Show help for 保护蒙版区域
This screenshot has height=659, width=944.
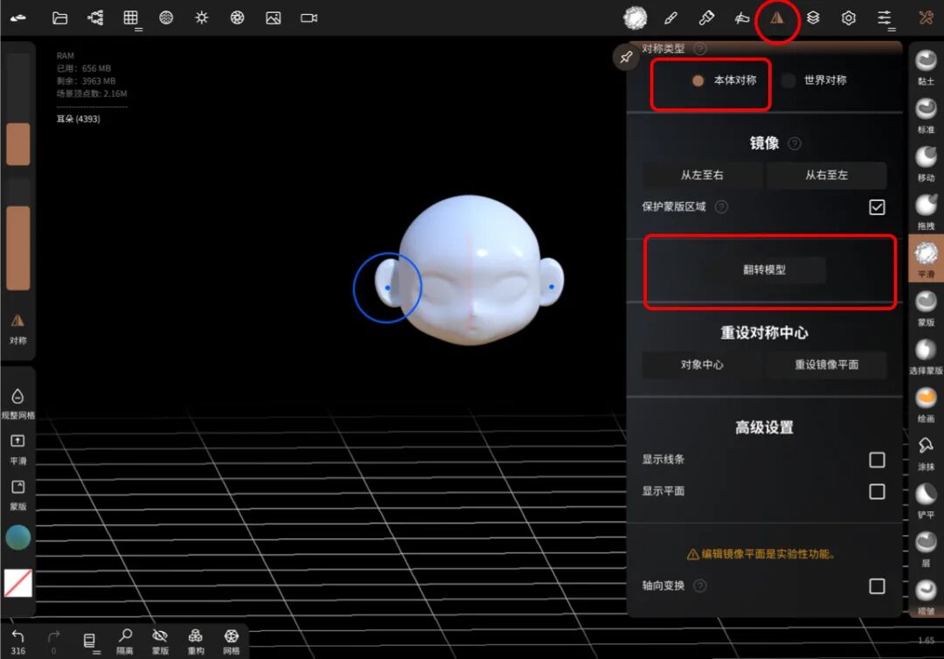721,207
